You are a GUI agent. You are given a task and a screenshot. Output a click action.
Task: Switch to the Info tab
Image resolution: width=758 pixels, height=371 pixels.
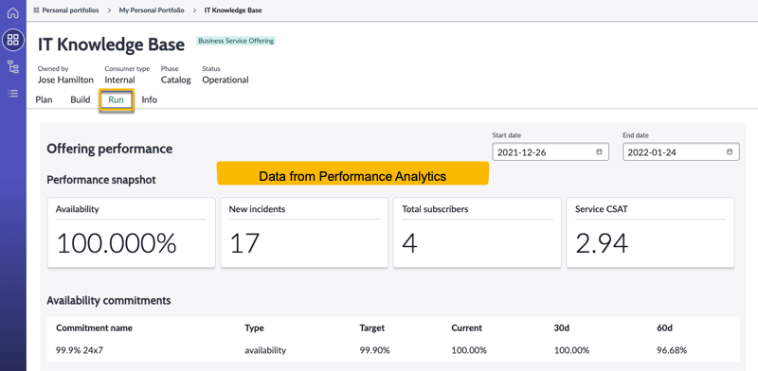point(150,100)
